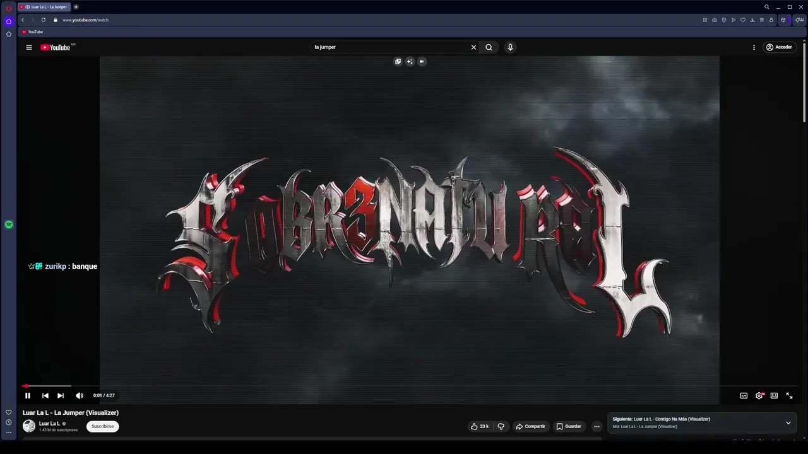
Task: Seek using the red video progress bar
Action: click(x=409, y=386)
